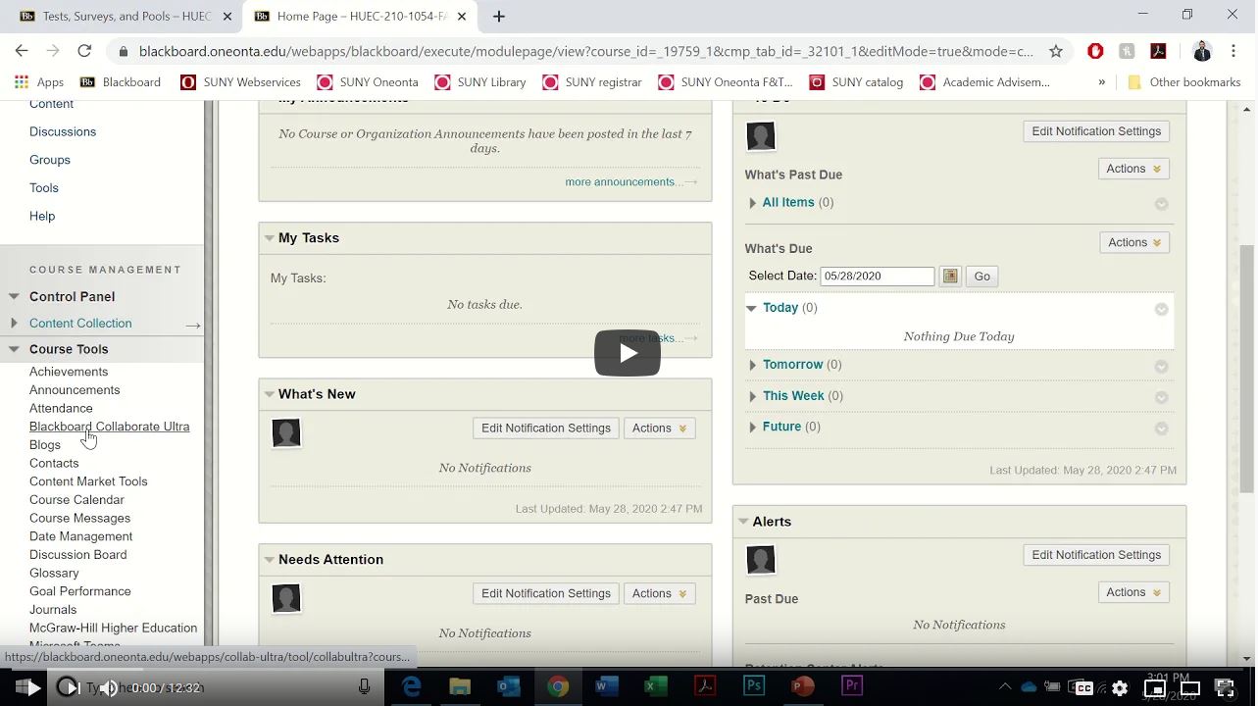This screenshot has height=706, width=1258.
Task: Focus the Select Date field
Action: [878, 277]
